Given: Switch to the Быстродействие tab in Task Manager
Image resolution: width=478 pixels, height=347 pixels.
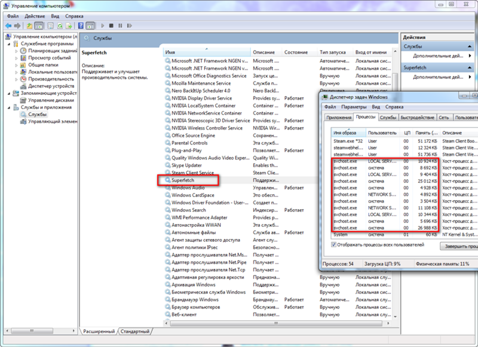Looking at the screenshot, I should click(417, 118).
